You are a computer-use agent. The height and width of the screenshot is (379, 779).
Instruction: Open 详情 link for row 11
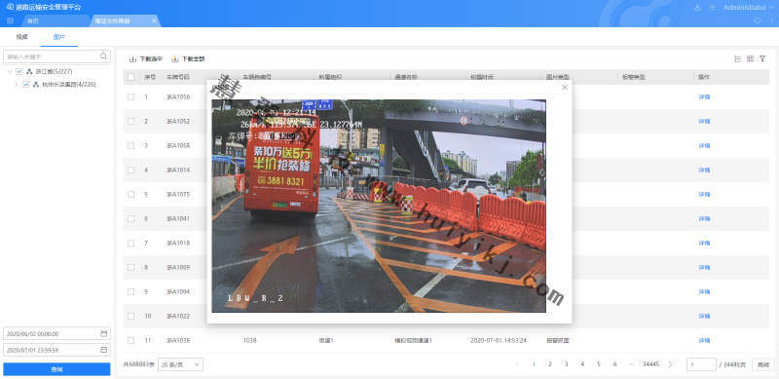(x=704, y=341)
